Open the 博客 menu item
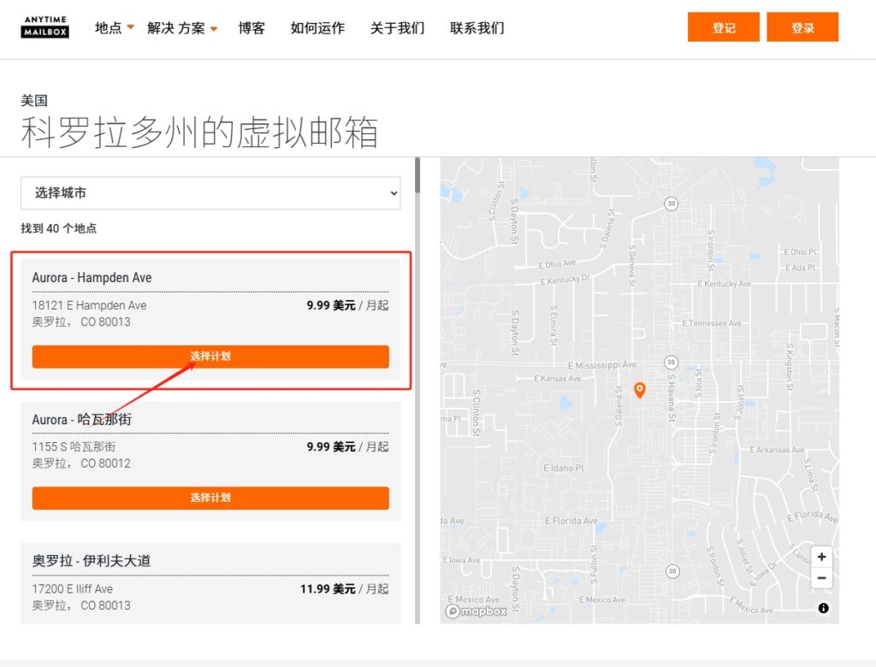This screenshot has height=667, width=876. point(252,27)
